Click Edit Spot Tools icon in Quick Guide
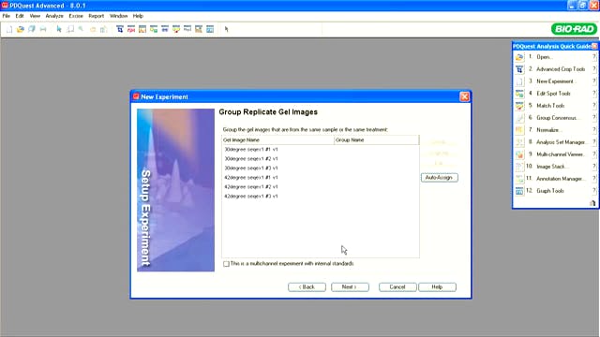Screen dimensions: 600x337 [519, 94]
